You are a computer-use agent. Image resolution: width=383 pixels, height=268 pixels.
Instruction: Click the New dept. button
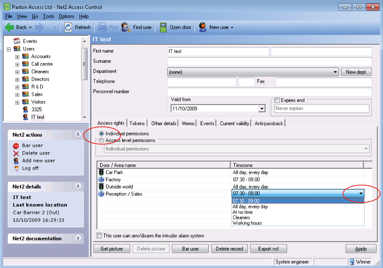356,72
